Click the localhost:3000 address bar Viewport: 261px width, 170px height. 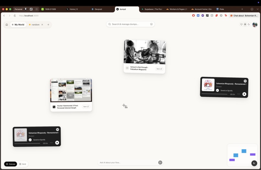(28, 16)
